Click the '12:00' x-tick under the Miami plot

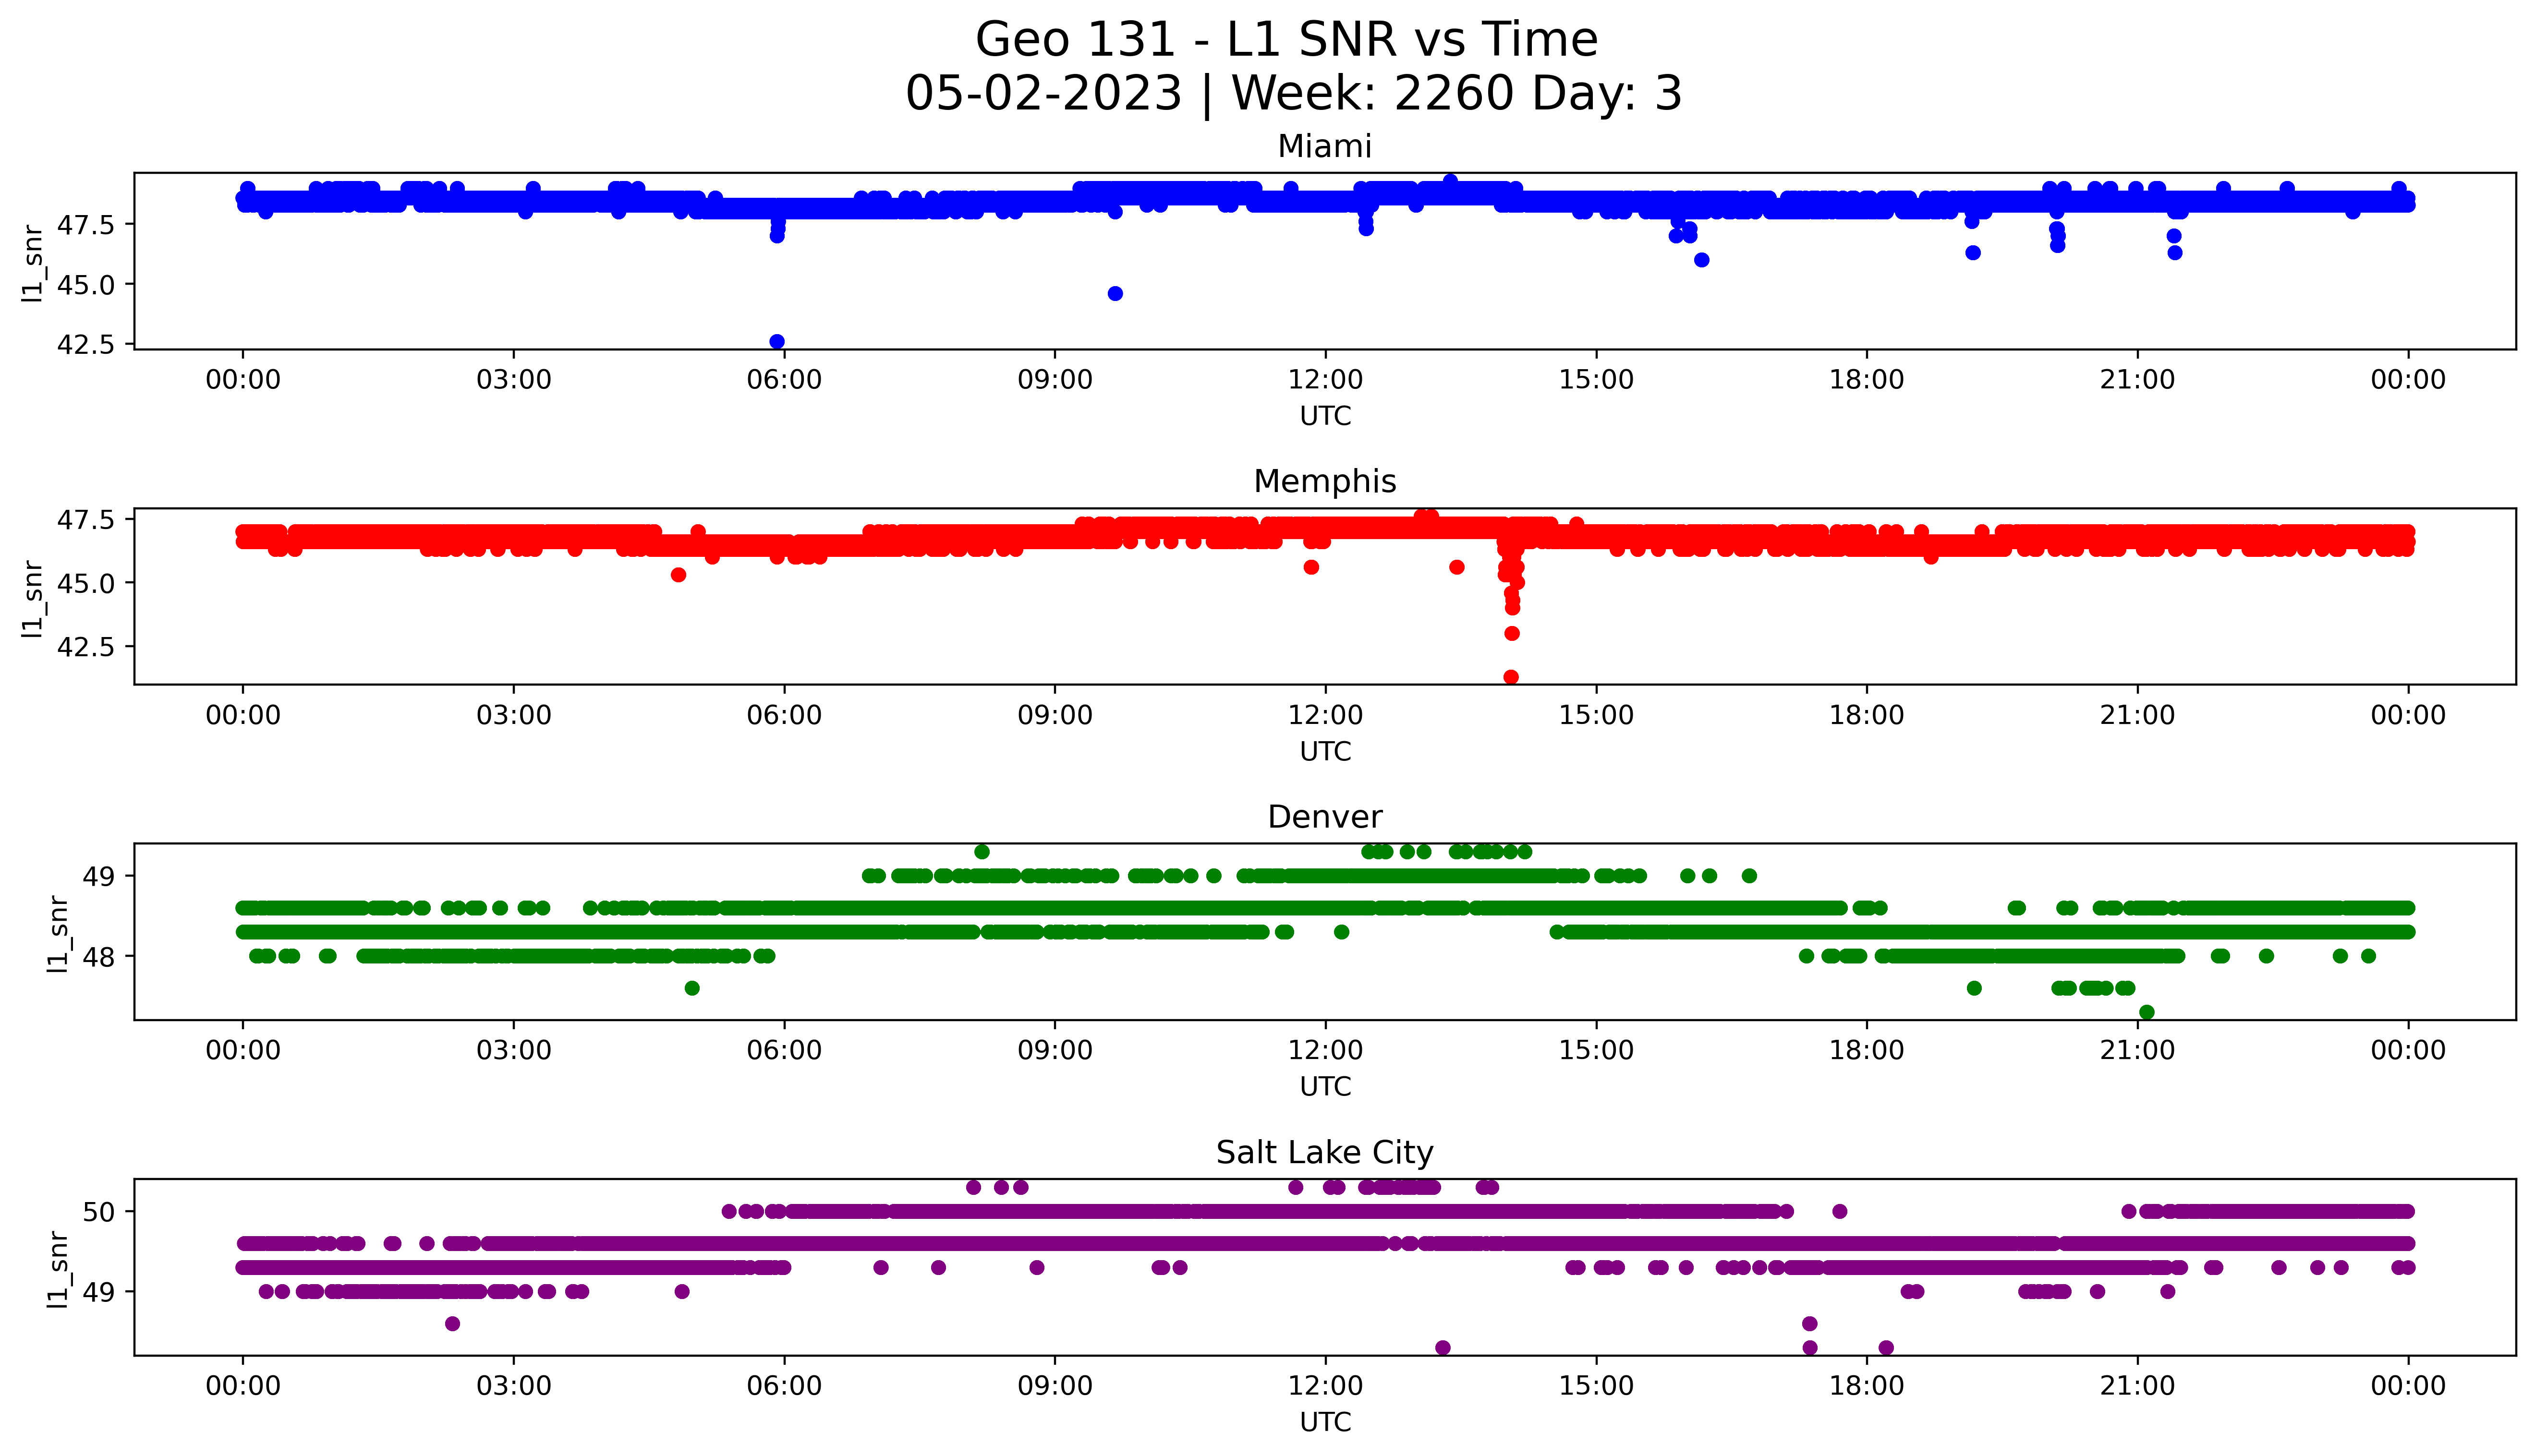(x=1325, y=380)
